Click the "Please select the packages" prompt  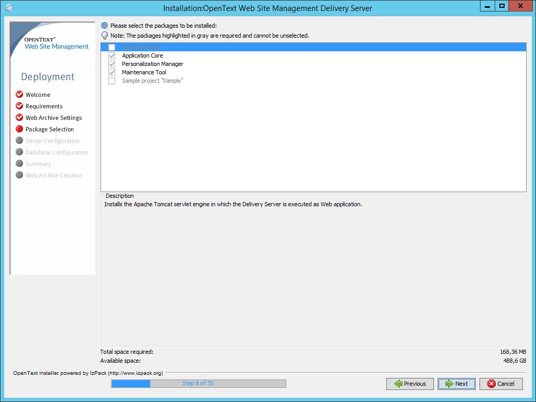(x=163, y=26)
